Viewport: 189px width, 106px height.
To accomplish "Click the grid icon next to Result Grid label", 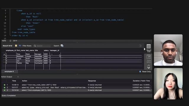I will (16, 46).
